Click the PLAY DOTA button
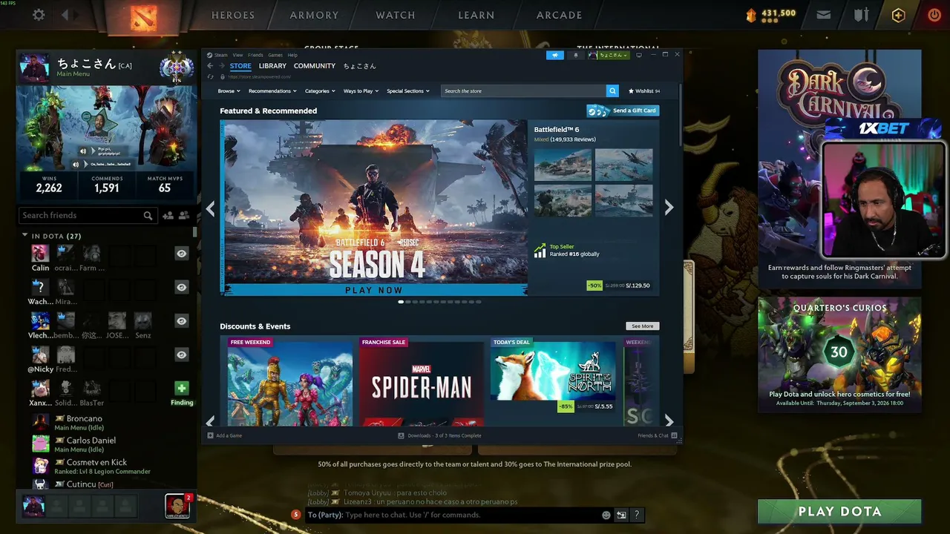The height and width of the screenshot is (534, 950). (x=839, y=511)
